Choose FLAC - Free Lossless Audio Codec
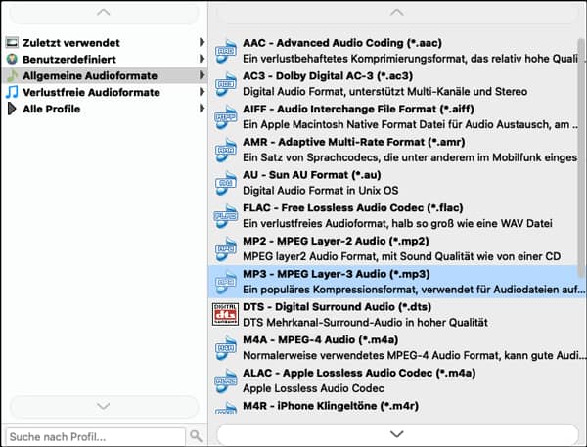Viewport: 587px width, 447px height. 397,215
